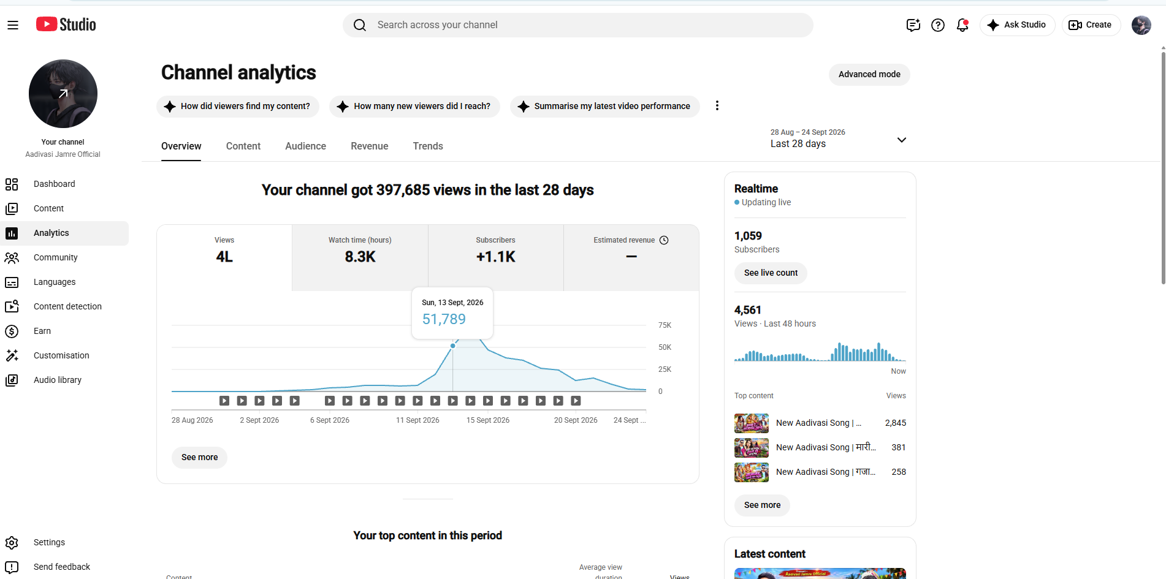Expand the Last 28 days date range dropdown

point(839,139)
